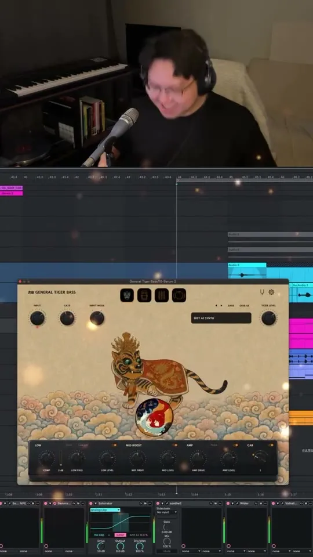Collapse the Saturator device triangle
313x557 pixels.
coord(96,504)
